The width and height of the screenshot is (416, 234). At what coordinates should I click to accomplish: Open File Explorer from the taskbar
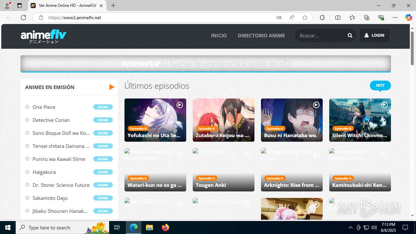pos(149,227)
